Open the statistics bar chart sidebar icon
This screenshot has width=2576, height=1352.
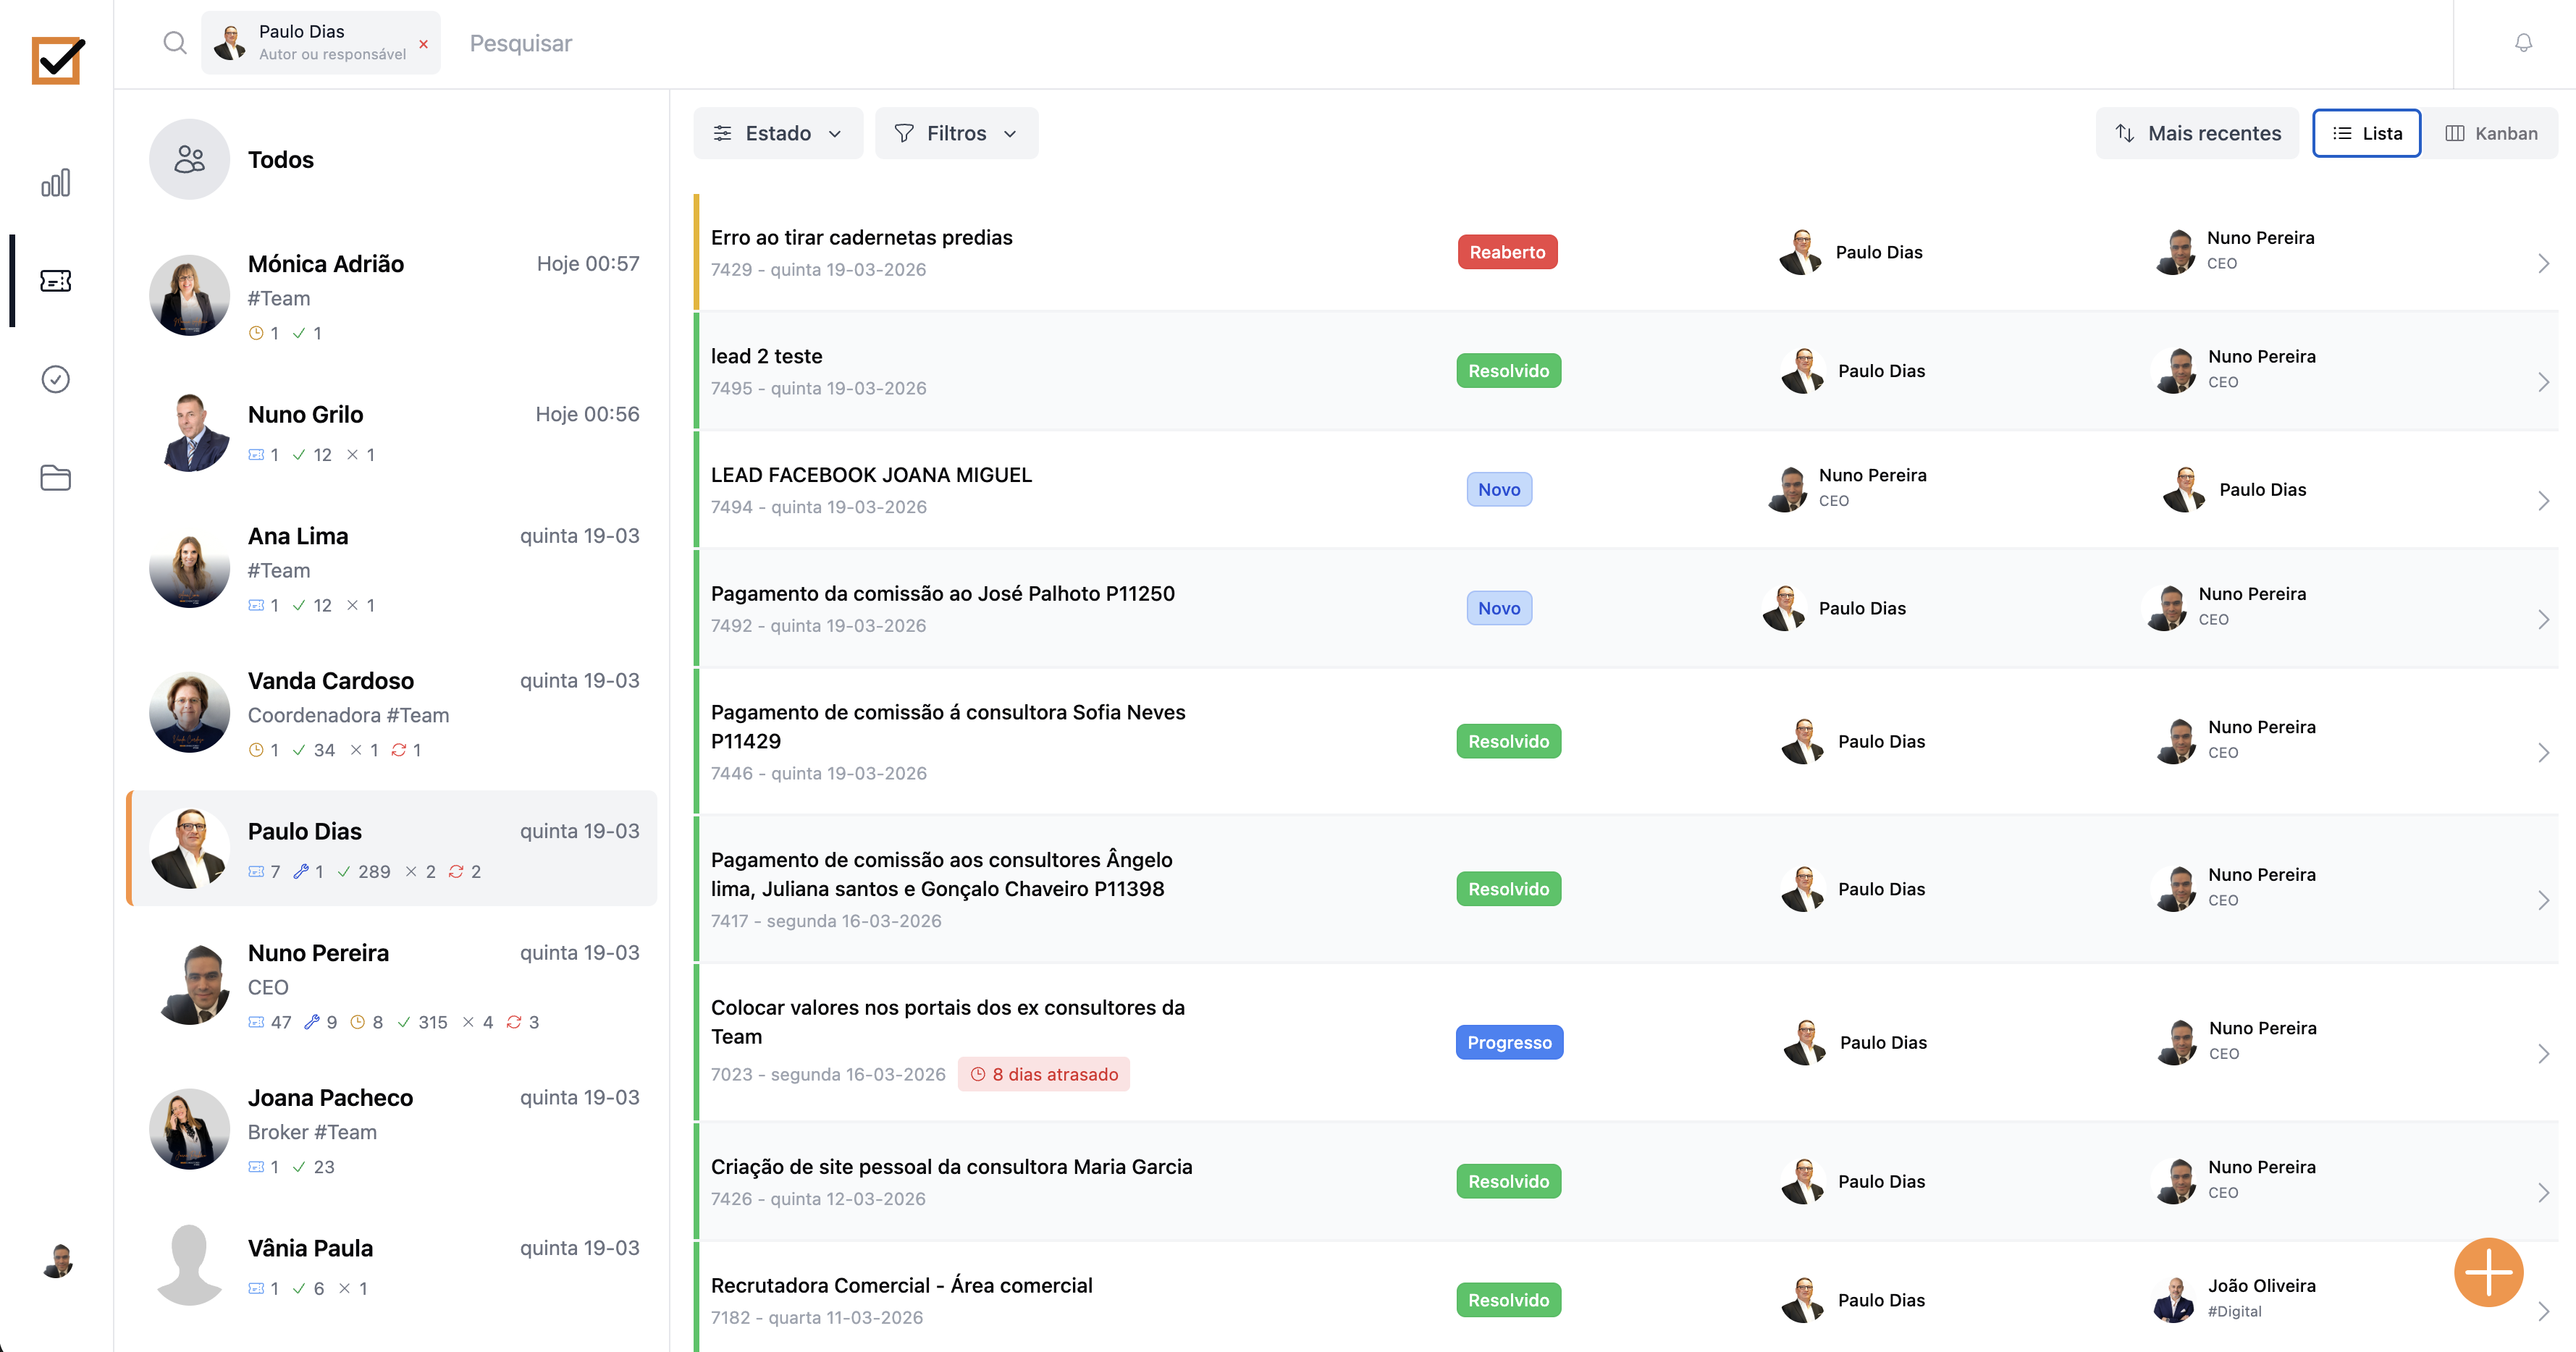click(56, 183)
